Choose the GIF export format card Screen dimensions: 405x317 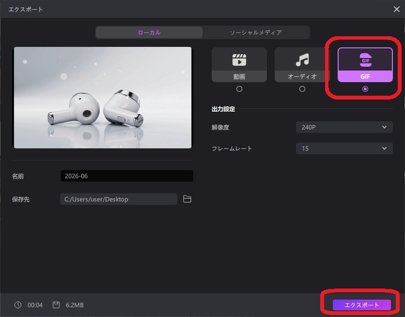(365, 65)
